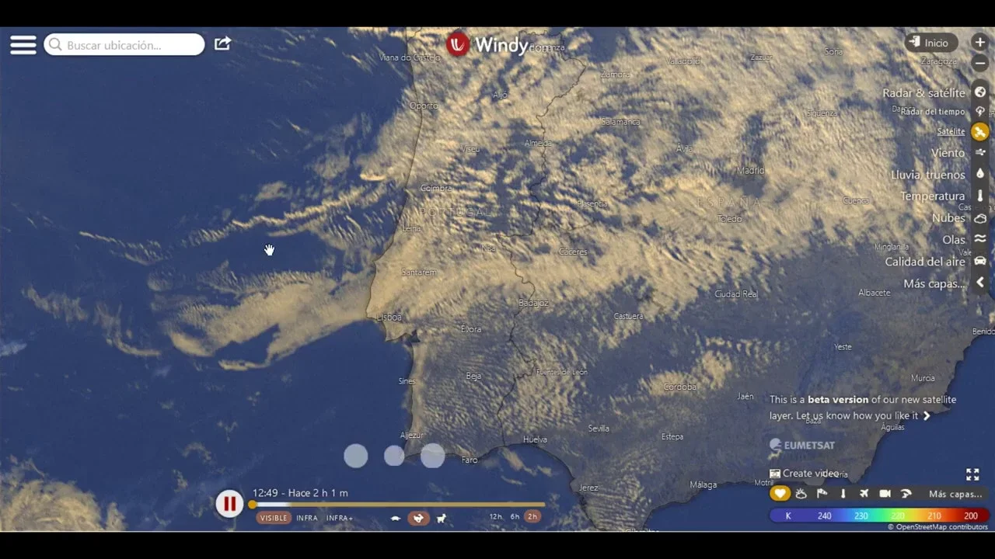Select the Radar & satélite globe icon

pos(980,92)
